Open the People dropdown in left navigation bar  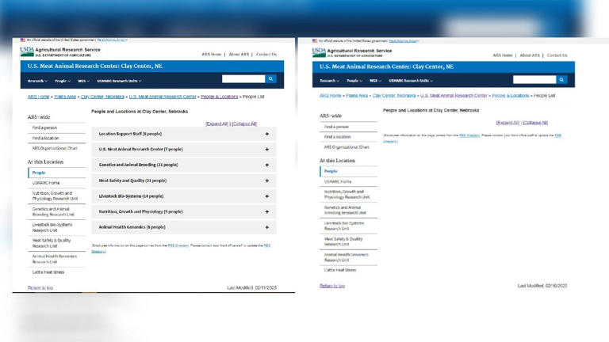point(62,81)
